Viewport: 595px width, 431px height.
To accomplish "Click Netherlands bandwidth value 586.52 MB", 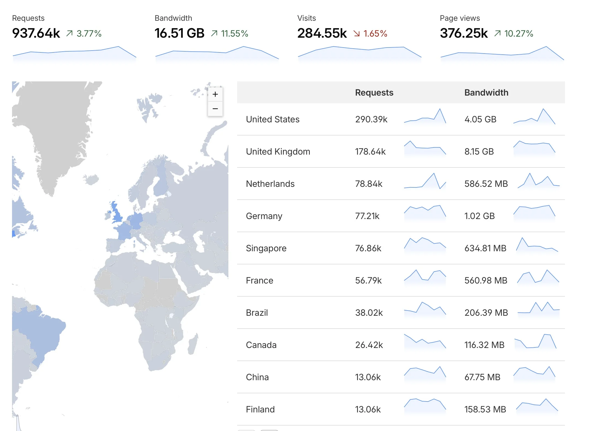I will pyautogui.click(x=486, y=184).
